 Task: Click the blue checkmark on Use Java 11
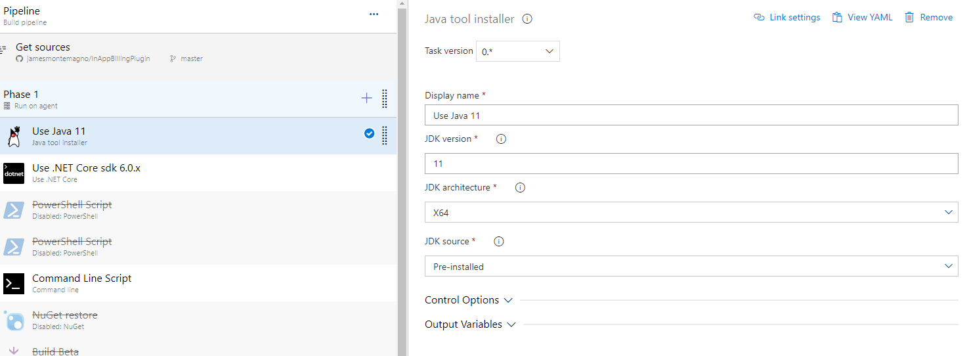(369, 134)
